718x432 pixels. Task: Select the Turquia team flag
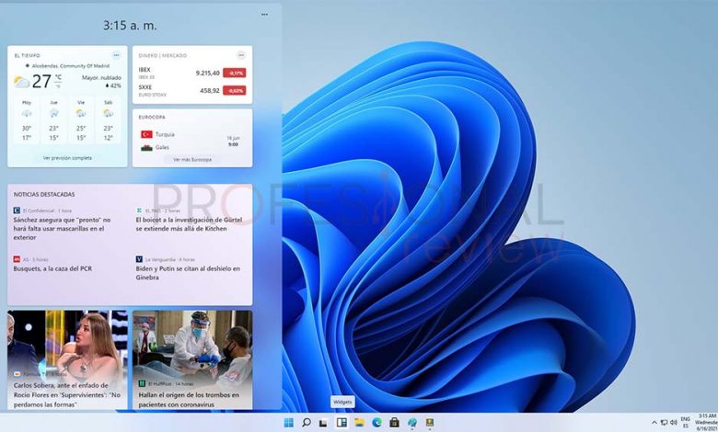(146, 134)
